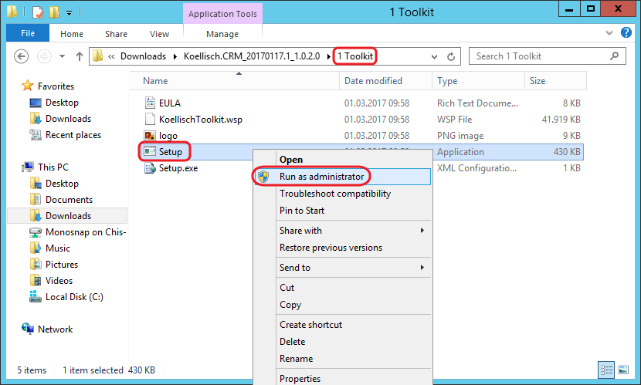Open Downloads under This PC
This screenshot has height=385, width=641.
(x=68, y=216)
